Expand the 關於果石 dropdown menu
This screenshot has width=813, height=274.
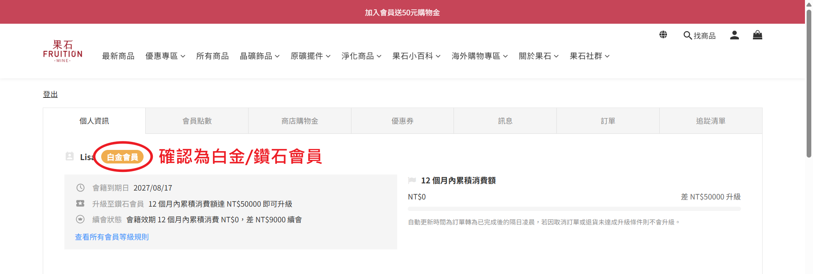click(539, 56)
